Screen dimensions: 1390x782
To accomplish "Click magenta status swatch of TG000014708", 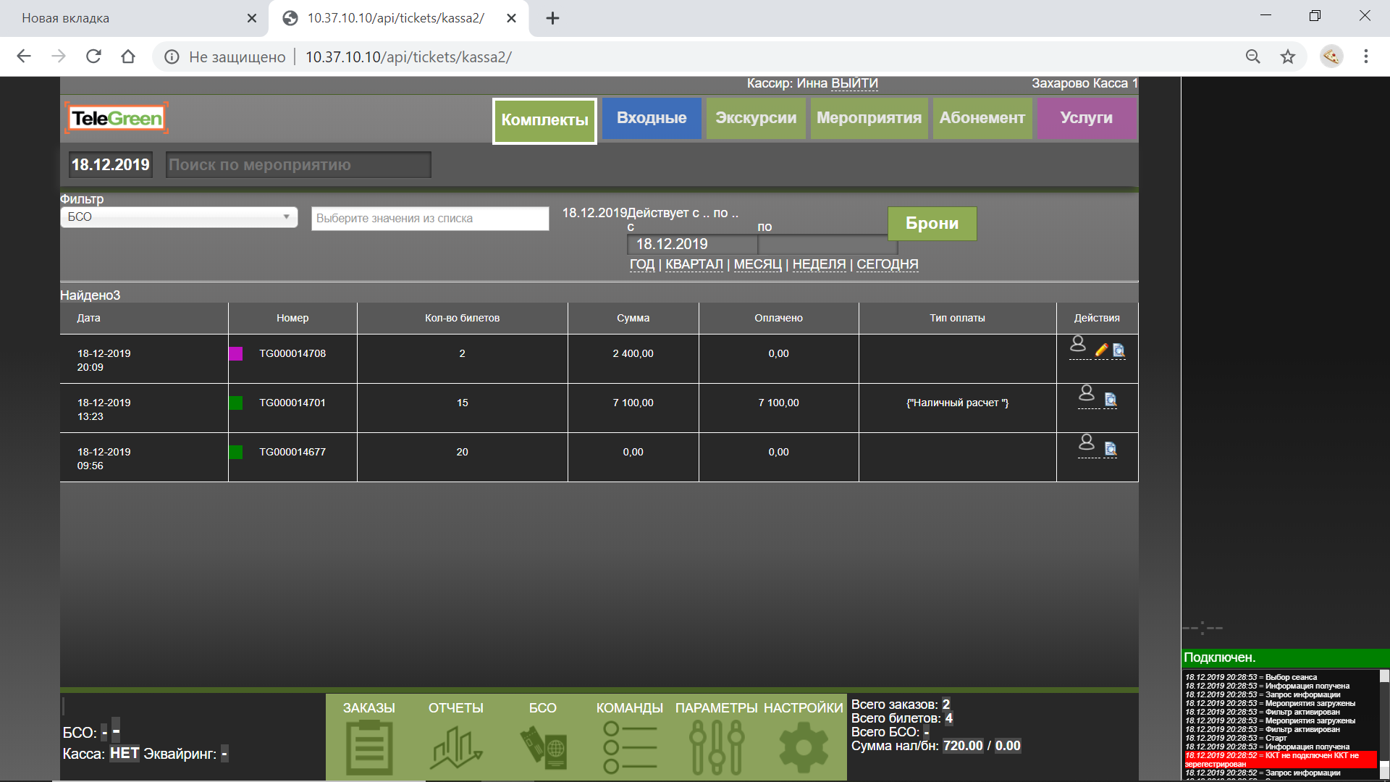I will coord(236,354).
